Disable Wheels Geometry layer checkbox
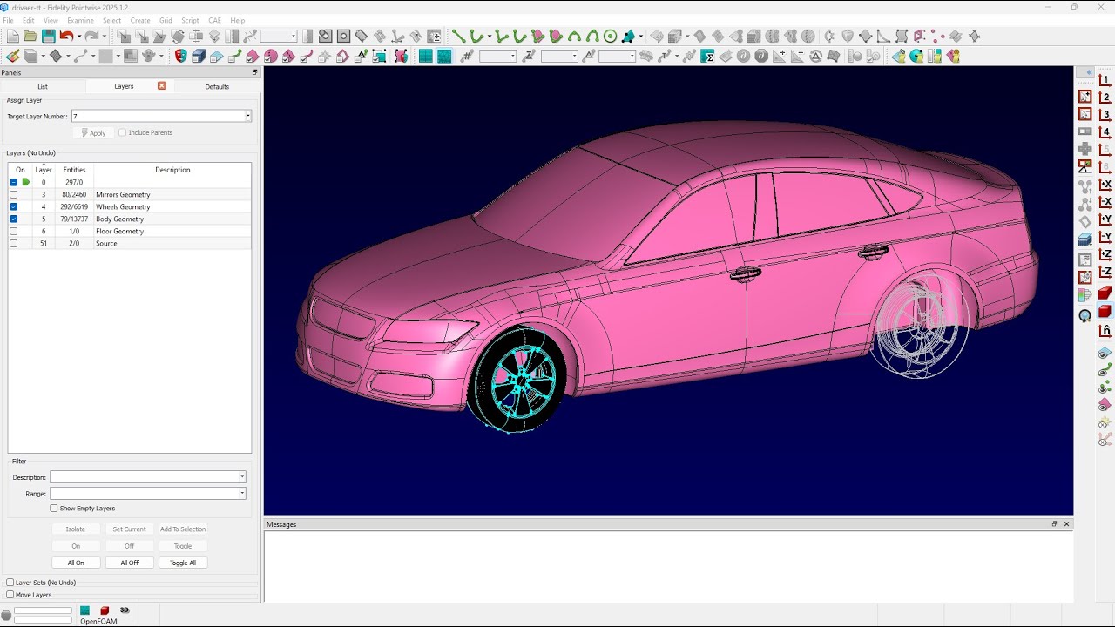1115x627 pixels. (x=14, y=206)
